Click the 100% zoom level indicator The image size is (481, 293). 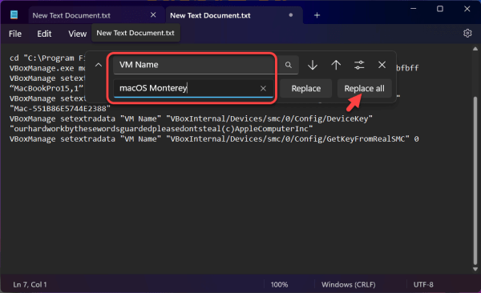(x=279, y=285)
